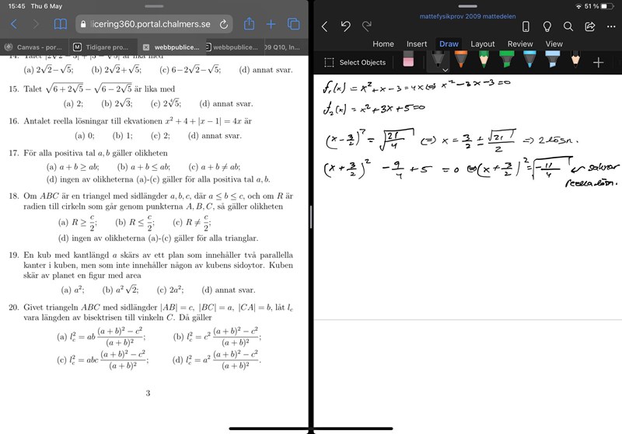The width and height of the screenshot is (622, 434).
Task: Tap the Safari address bar
Action: pyautogui.click(x=148, y=25)
